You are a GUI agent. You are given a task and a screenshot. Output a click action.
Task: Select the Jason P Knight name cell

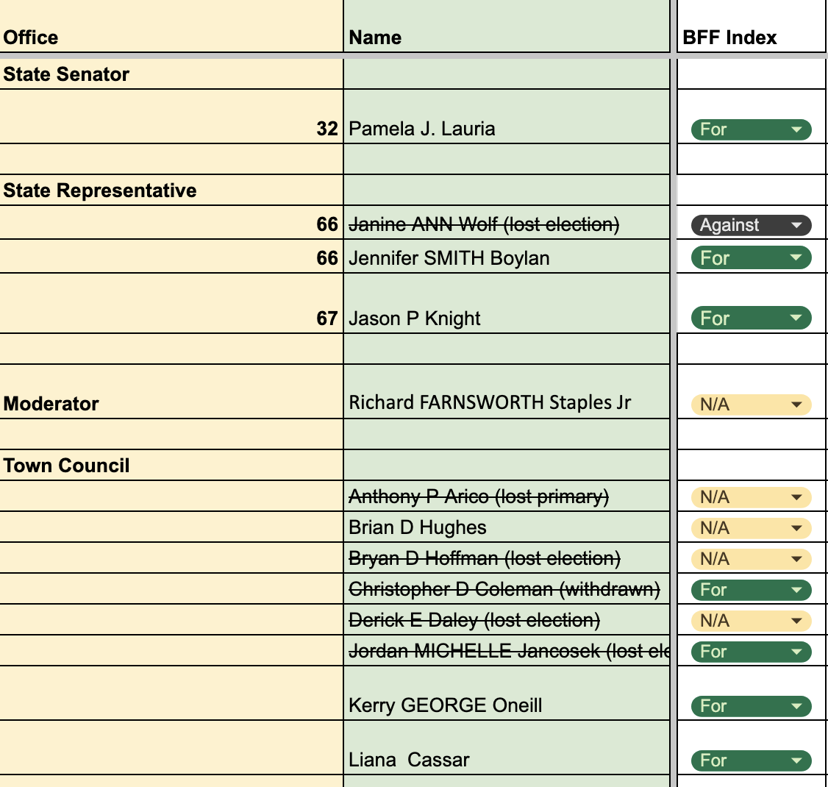tap(507, 303)
